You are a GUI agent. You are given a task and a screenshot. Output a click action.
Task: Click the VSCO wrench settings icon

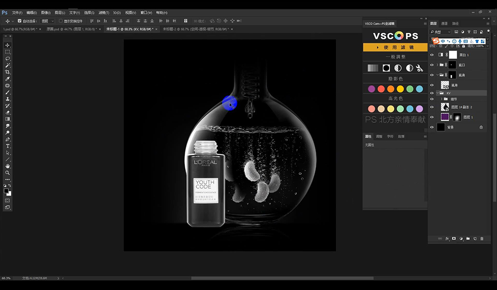419,68
